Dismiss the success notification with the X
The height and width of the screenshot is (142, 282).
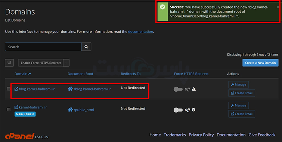tap(278, 7)
